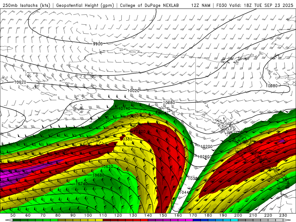
Task: Click 'F030 Valid: 18Z TUE SEP 23 2025' text
Action: pos(255,5)
